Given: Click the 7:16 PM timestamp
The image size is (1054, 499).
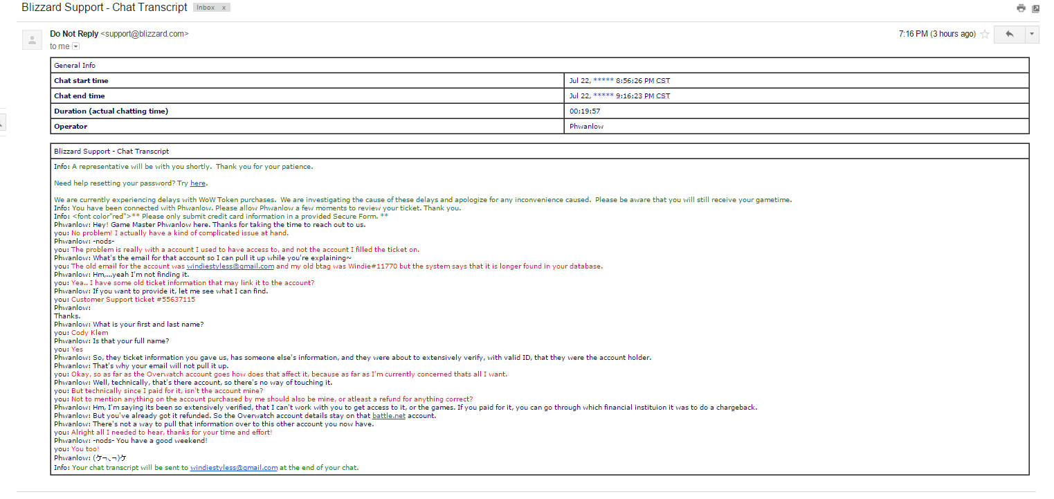Looking at the screenshot, I should [937, 34].
